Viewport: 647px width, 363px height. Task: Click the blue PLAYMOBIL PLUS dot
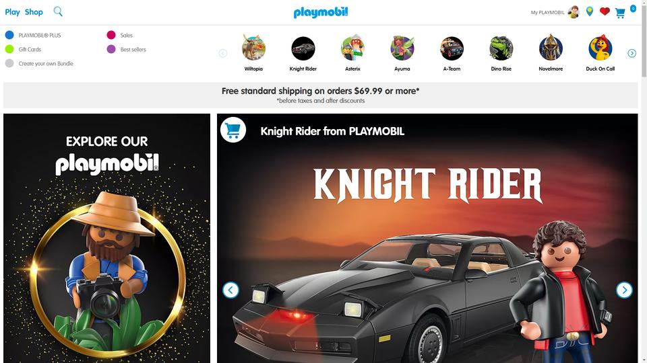point(9,35)
